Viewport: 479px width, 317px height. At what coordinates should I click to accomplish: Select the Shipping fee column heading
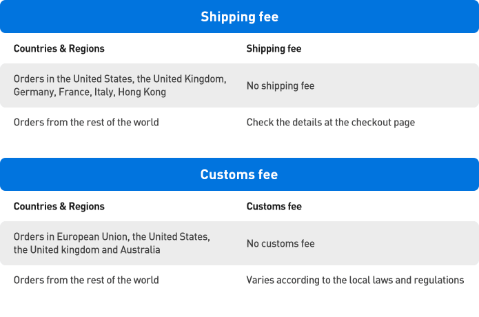(x=274, y=48)
